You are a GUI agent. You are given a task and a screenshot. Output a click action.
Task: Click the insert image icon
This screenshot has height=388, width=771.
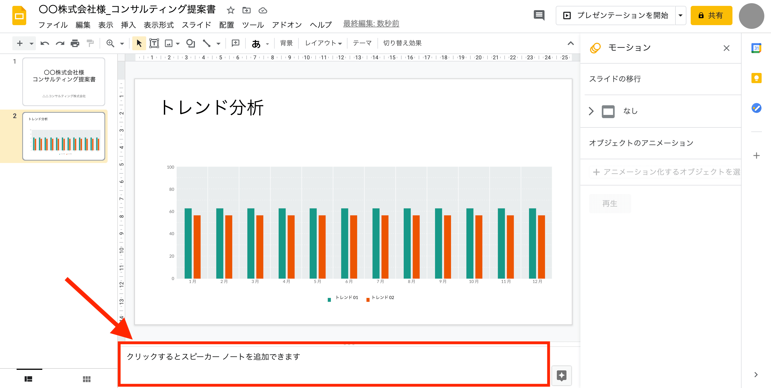[x=169, y=44]
